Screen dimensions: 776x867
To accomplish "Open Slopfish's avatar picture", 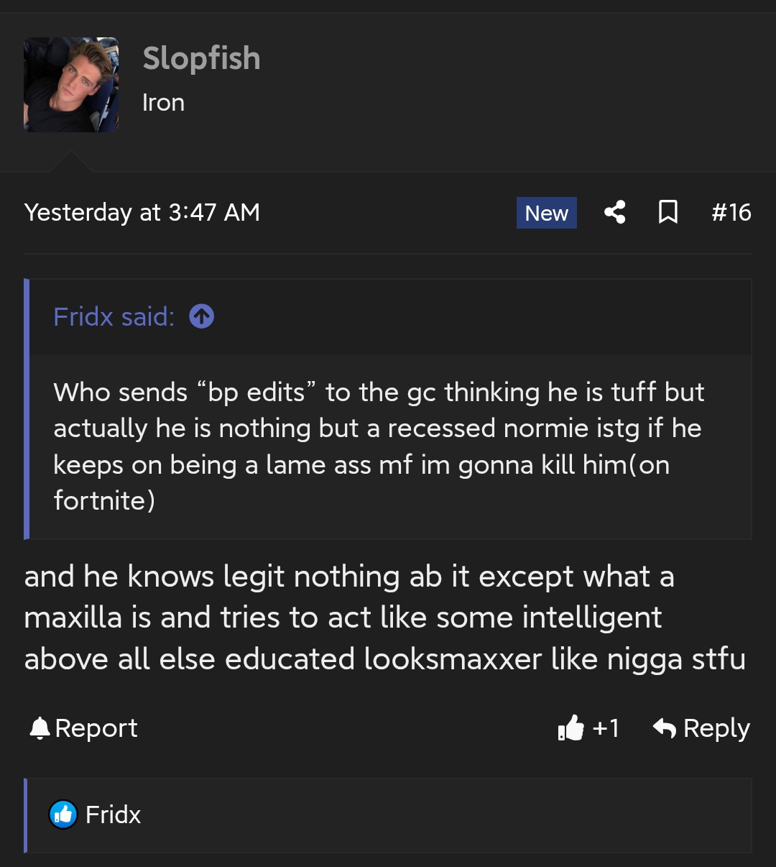I will click(x=71, y=85).
